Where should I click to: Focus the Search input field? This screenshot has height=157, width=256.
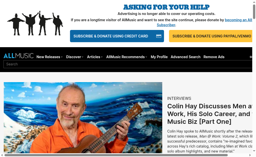[x=128, y=64]
